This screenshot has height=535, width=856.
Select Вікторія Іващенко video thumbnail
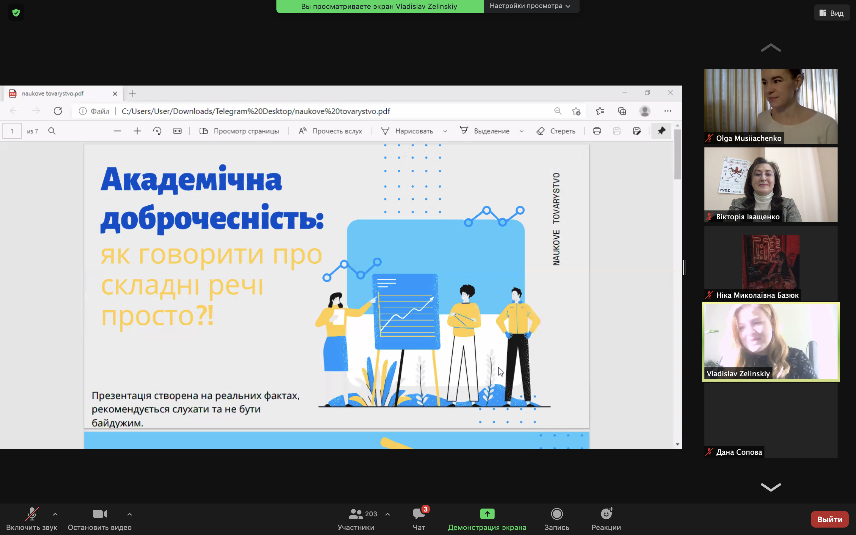click(771, 185)
